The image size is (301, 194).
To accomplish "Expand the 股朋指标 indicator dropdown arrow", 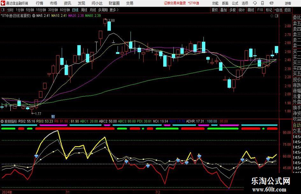I will tap(2, 121).
